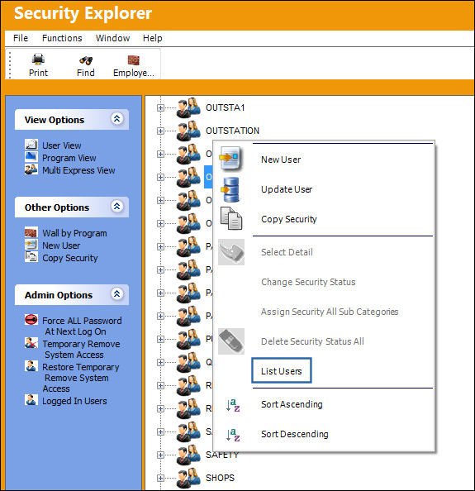Image resolution: width=475 pixels, height=491 pixels.
Task: Open User View link
Action: 62,145
